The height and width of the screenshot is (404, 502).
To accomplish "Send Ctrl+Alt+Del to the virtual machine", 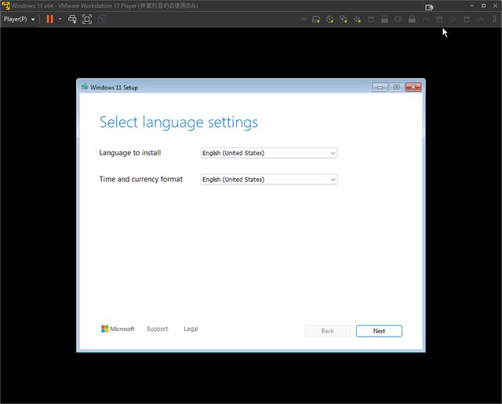I will point(72,19).
